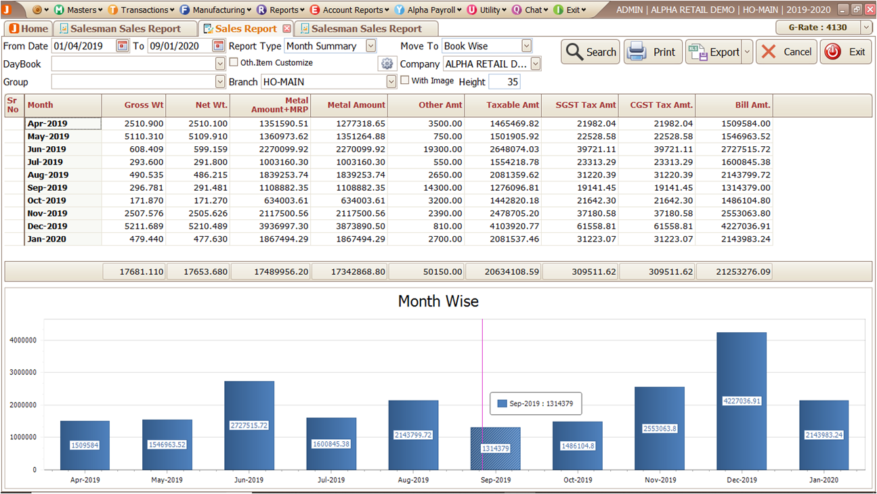This screenshot has width=877, height=494.
Task: Click the Dec-2019 bar in the chart
Action: tap(742, 401)
